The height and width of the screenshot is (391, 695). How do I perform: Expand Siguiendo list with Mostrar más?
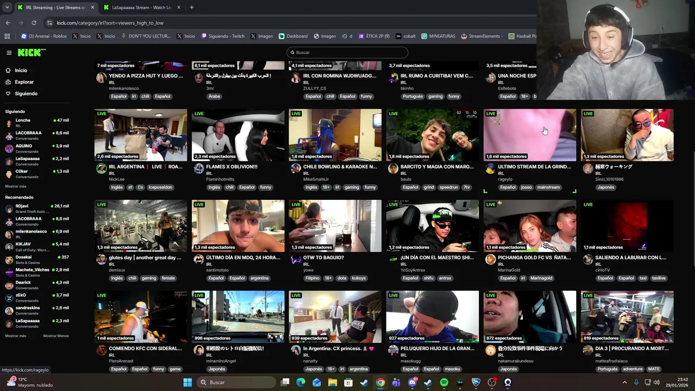coord(15,186)
